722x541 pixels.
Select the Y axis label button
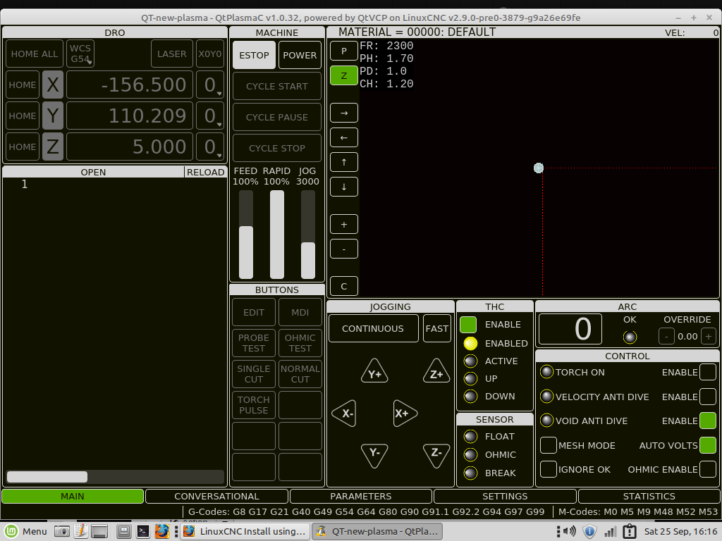pos(52,116)
